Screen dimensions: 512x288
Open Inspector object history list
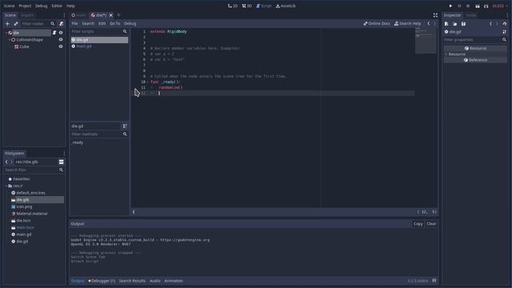(x=505, y=23)
